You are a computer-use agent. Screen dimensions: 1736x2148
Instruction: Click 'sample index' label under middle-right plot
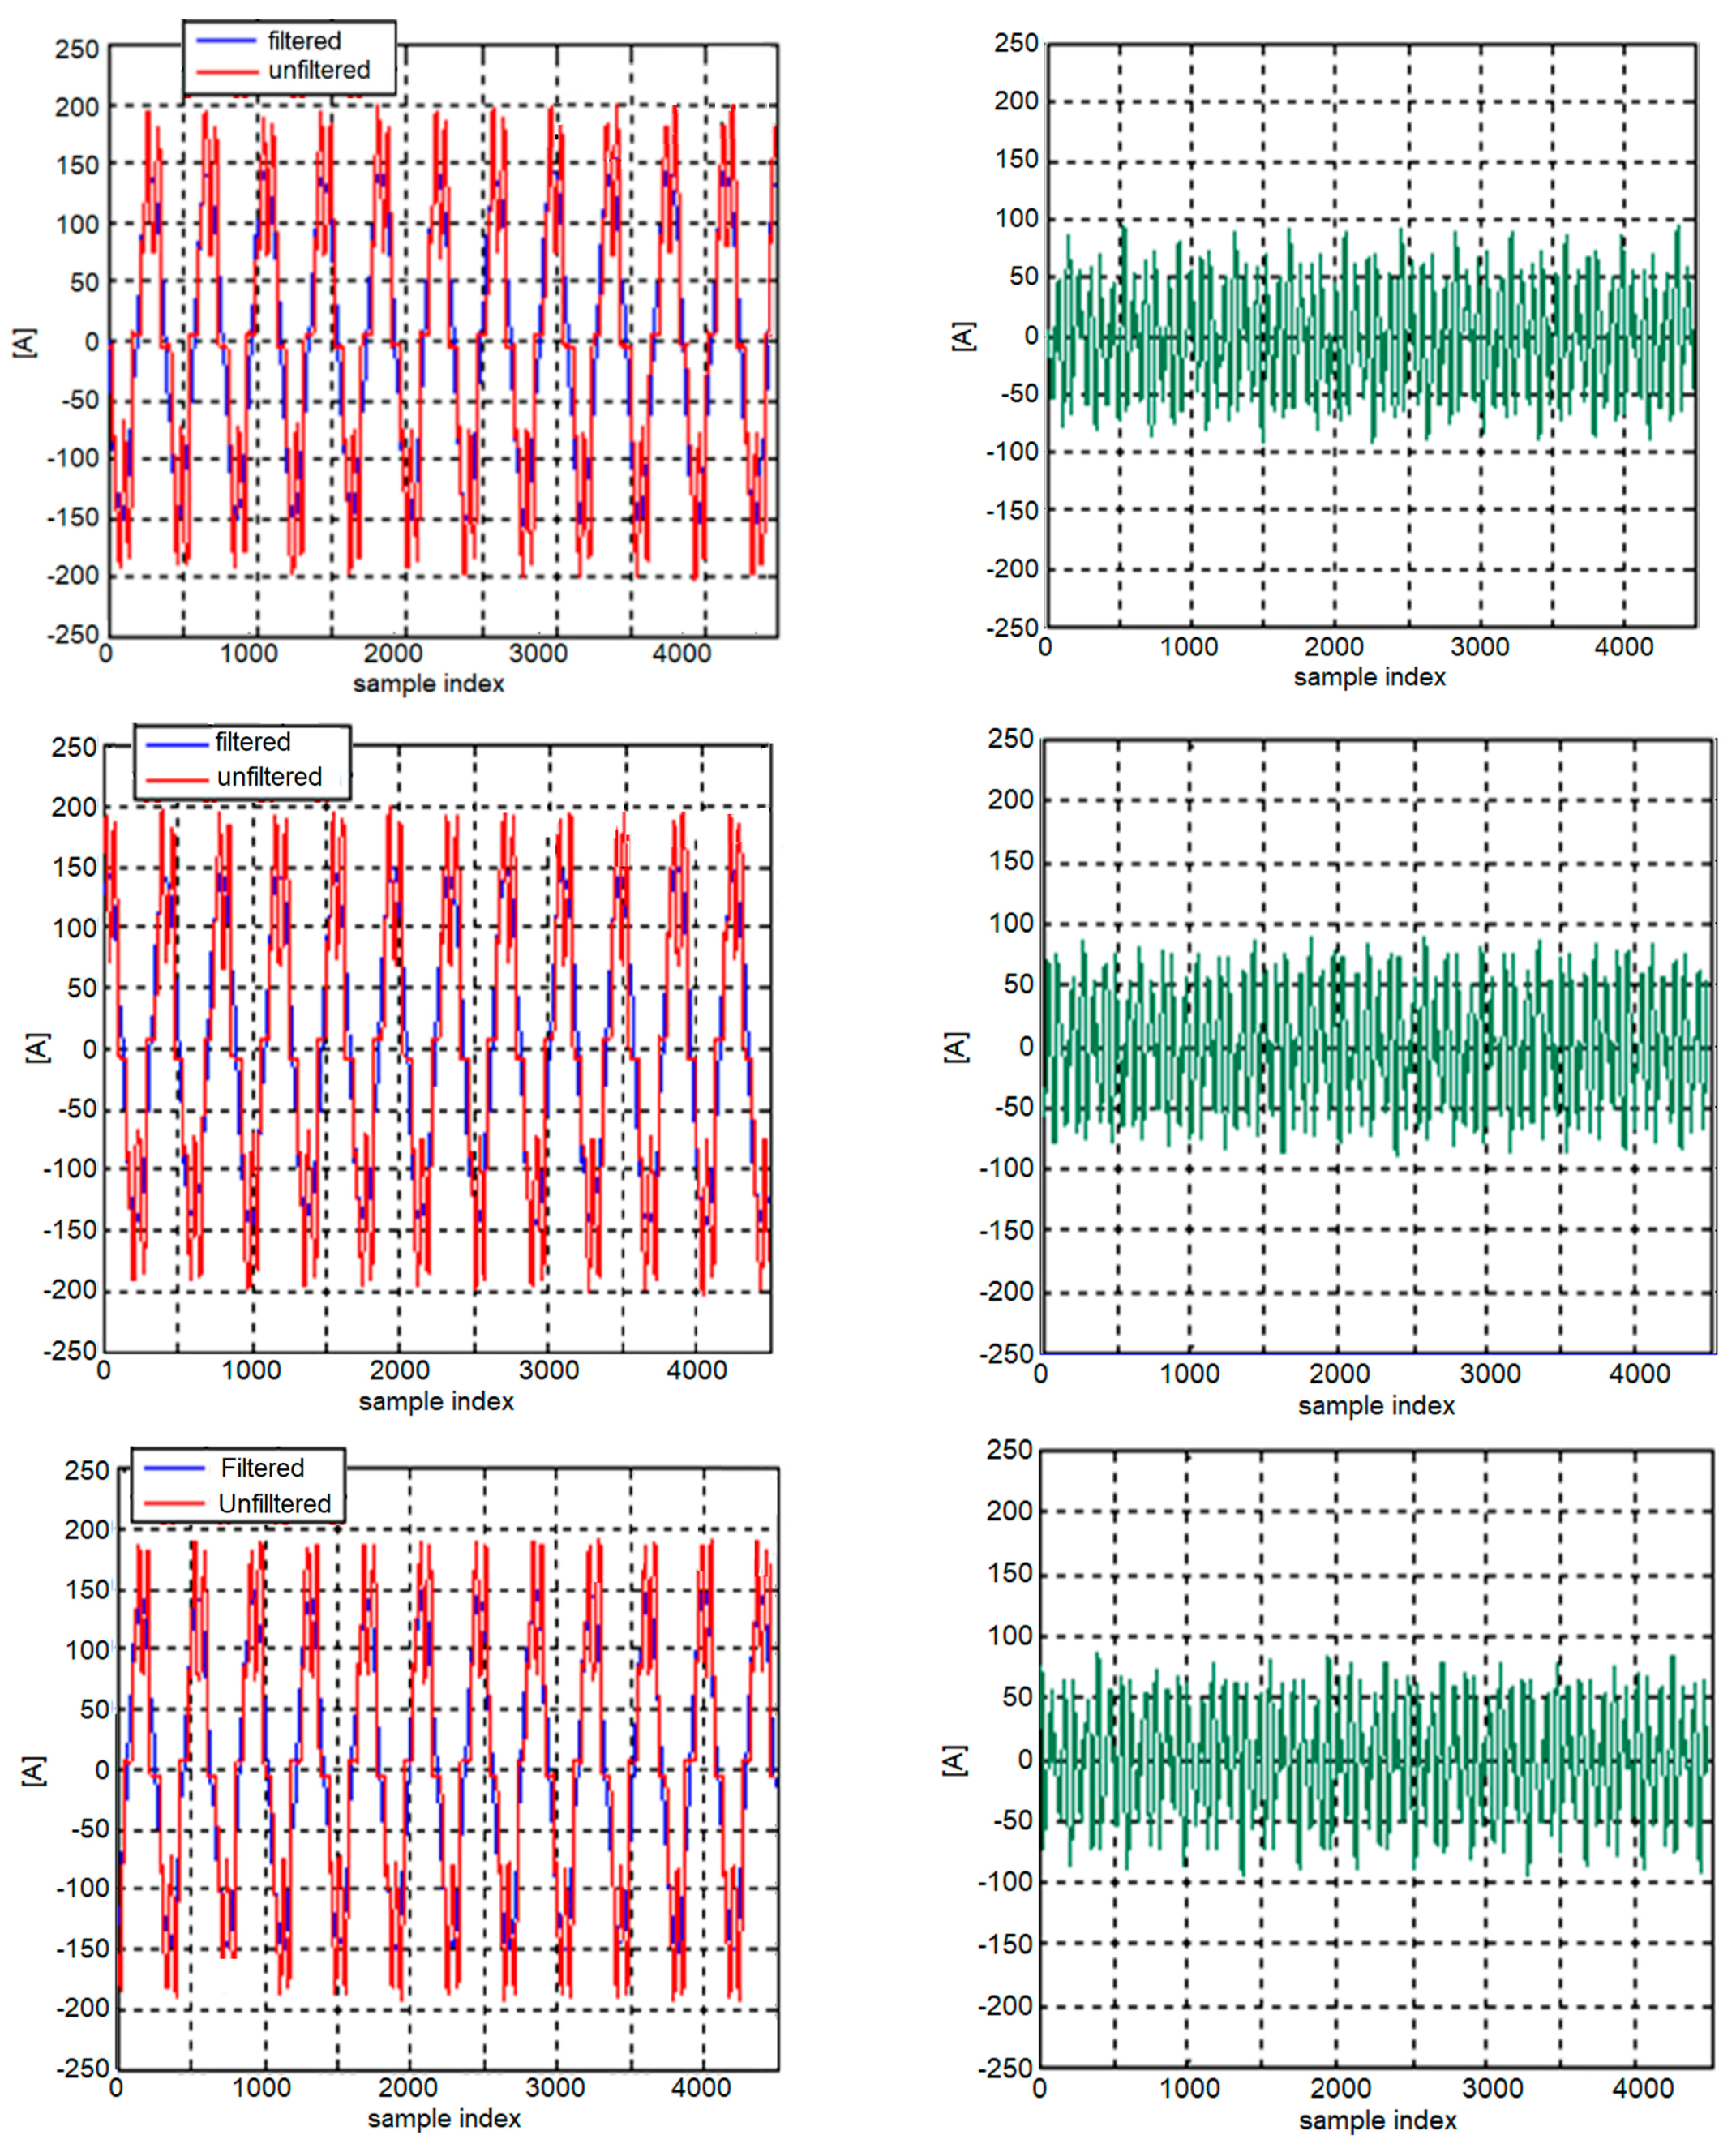[x=1376, y=1405]
